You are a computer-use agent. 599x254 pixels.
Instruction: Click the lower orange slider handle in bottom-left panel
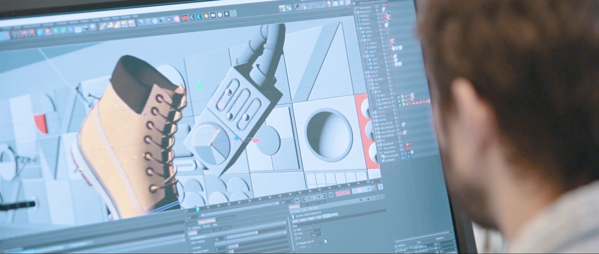tap(237, 245)
